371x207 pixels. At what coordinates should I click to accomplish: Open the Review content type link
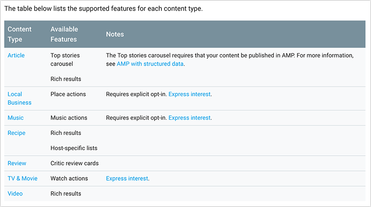coord(17,163)
